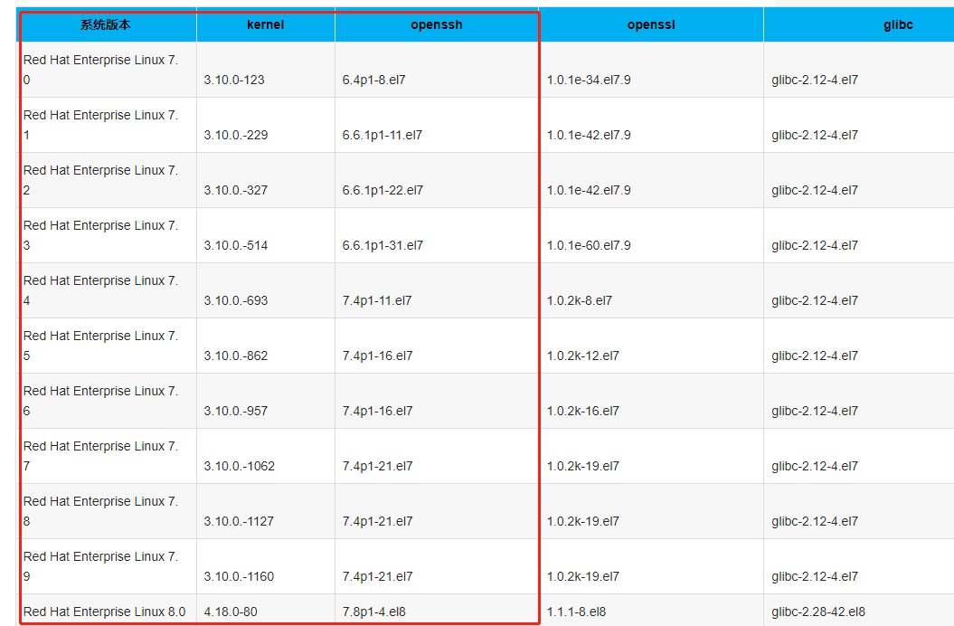Click 7.4p1-21.el7 in the Linux 7.9 row
This screenshot has height=626, width=954.
(377, 576)
